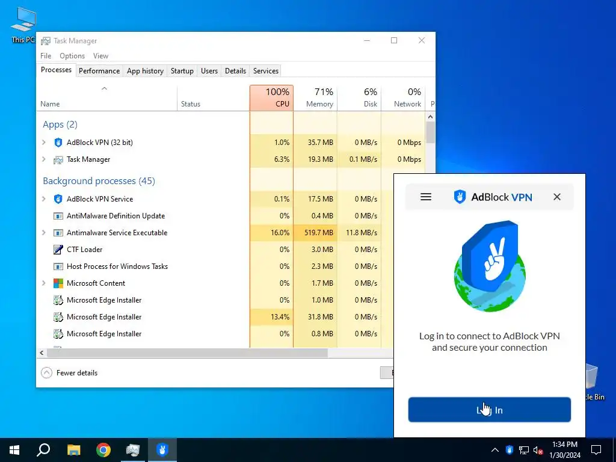Open the clock showing 1:34 PM
This screenshot has height=462, width=616.
(x=564, y=450)
